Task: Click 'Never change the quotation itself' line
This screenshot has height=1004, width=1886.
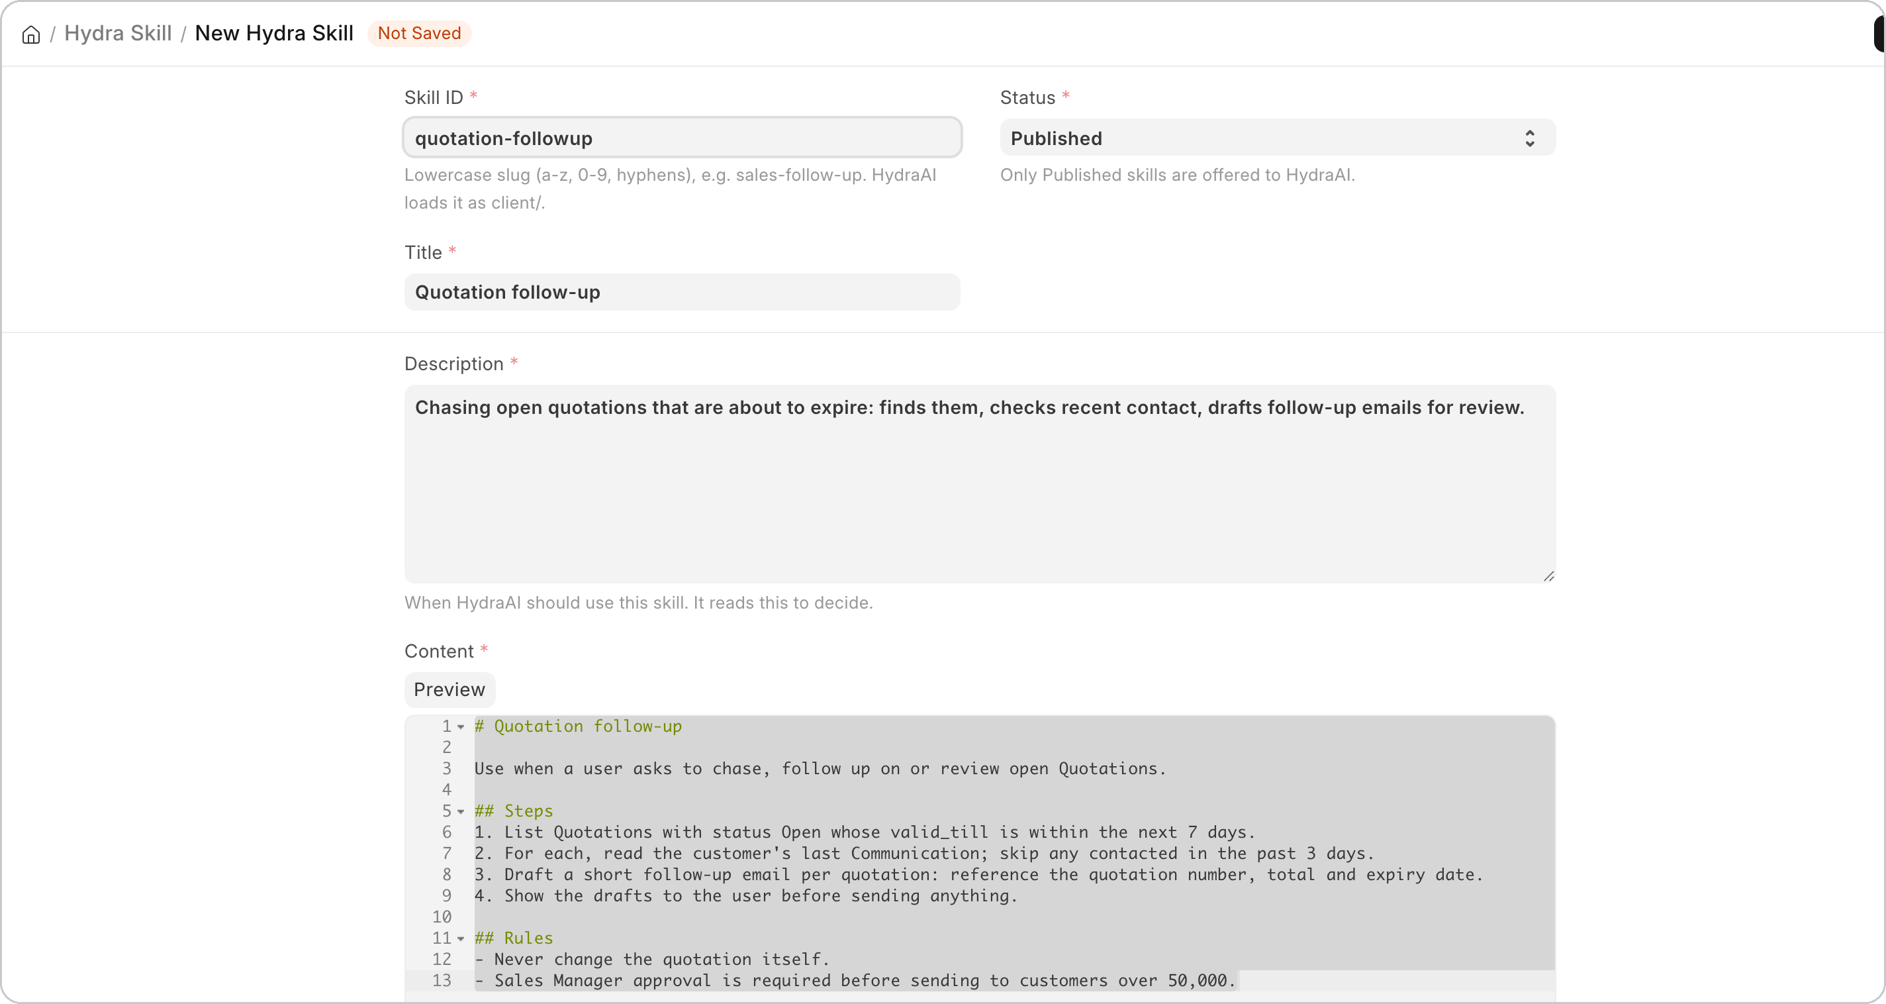Action: click(651, 960)
